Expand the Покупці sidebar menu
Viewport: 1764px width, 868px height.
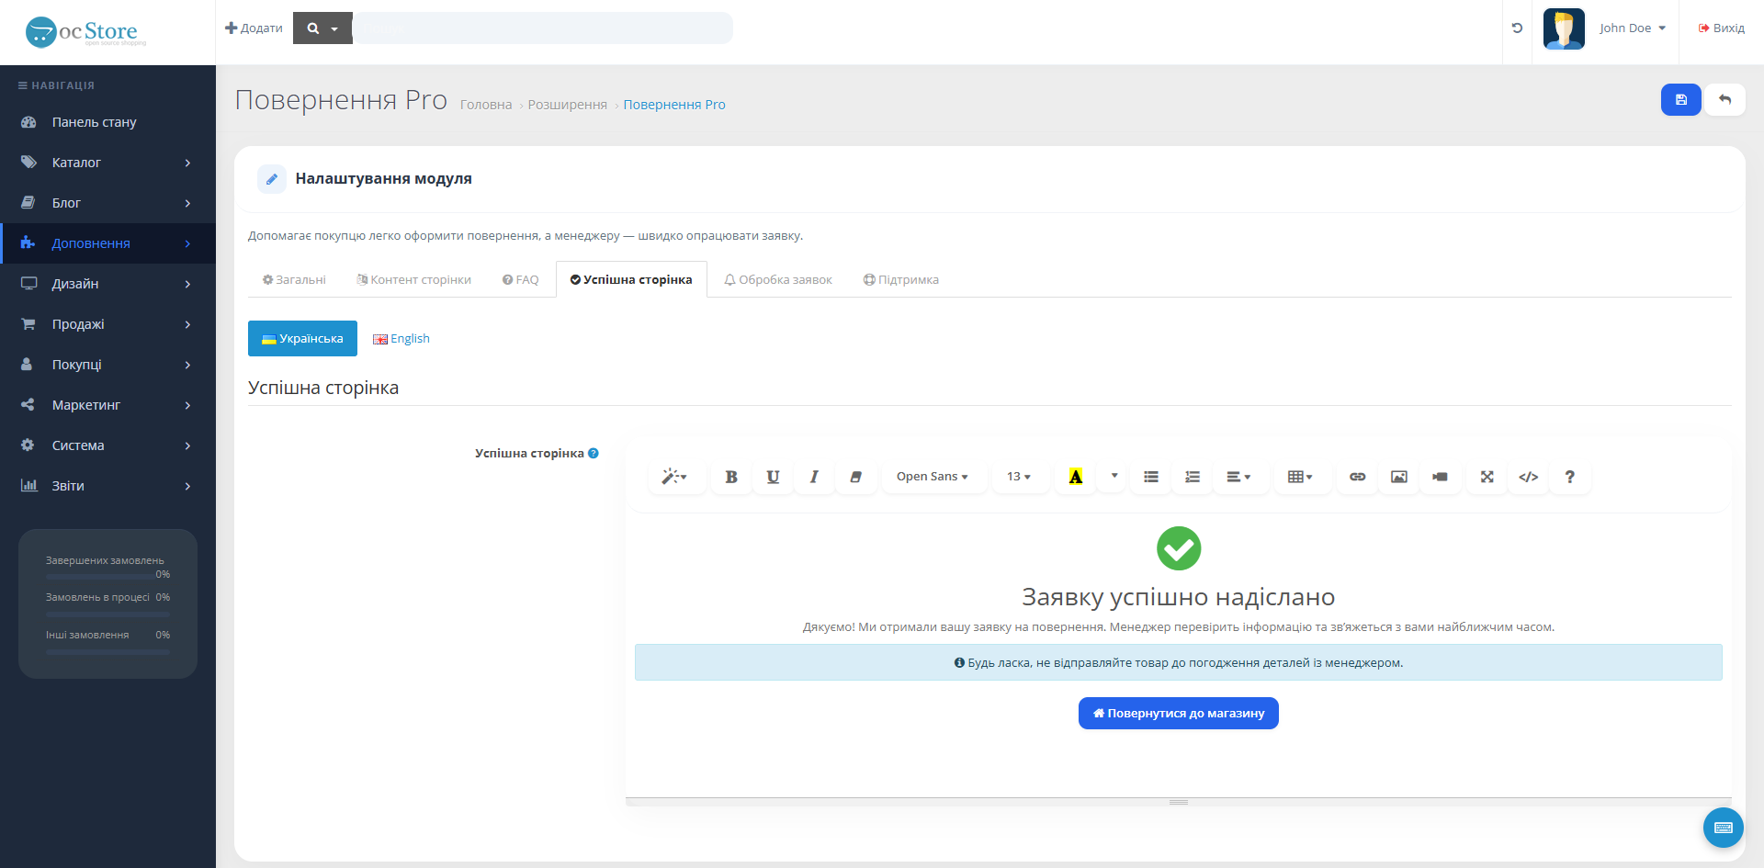tap(108, 365)
